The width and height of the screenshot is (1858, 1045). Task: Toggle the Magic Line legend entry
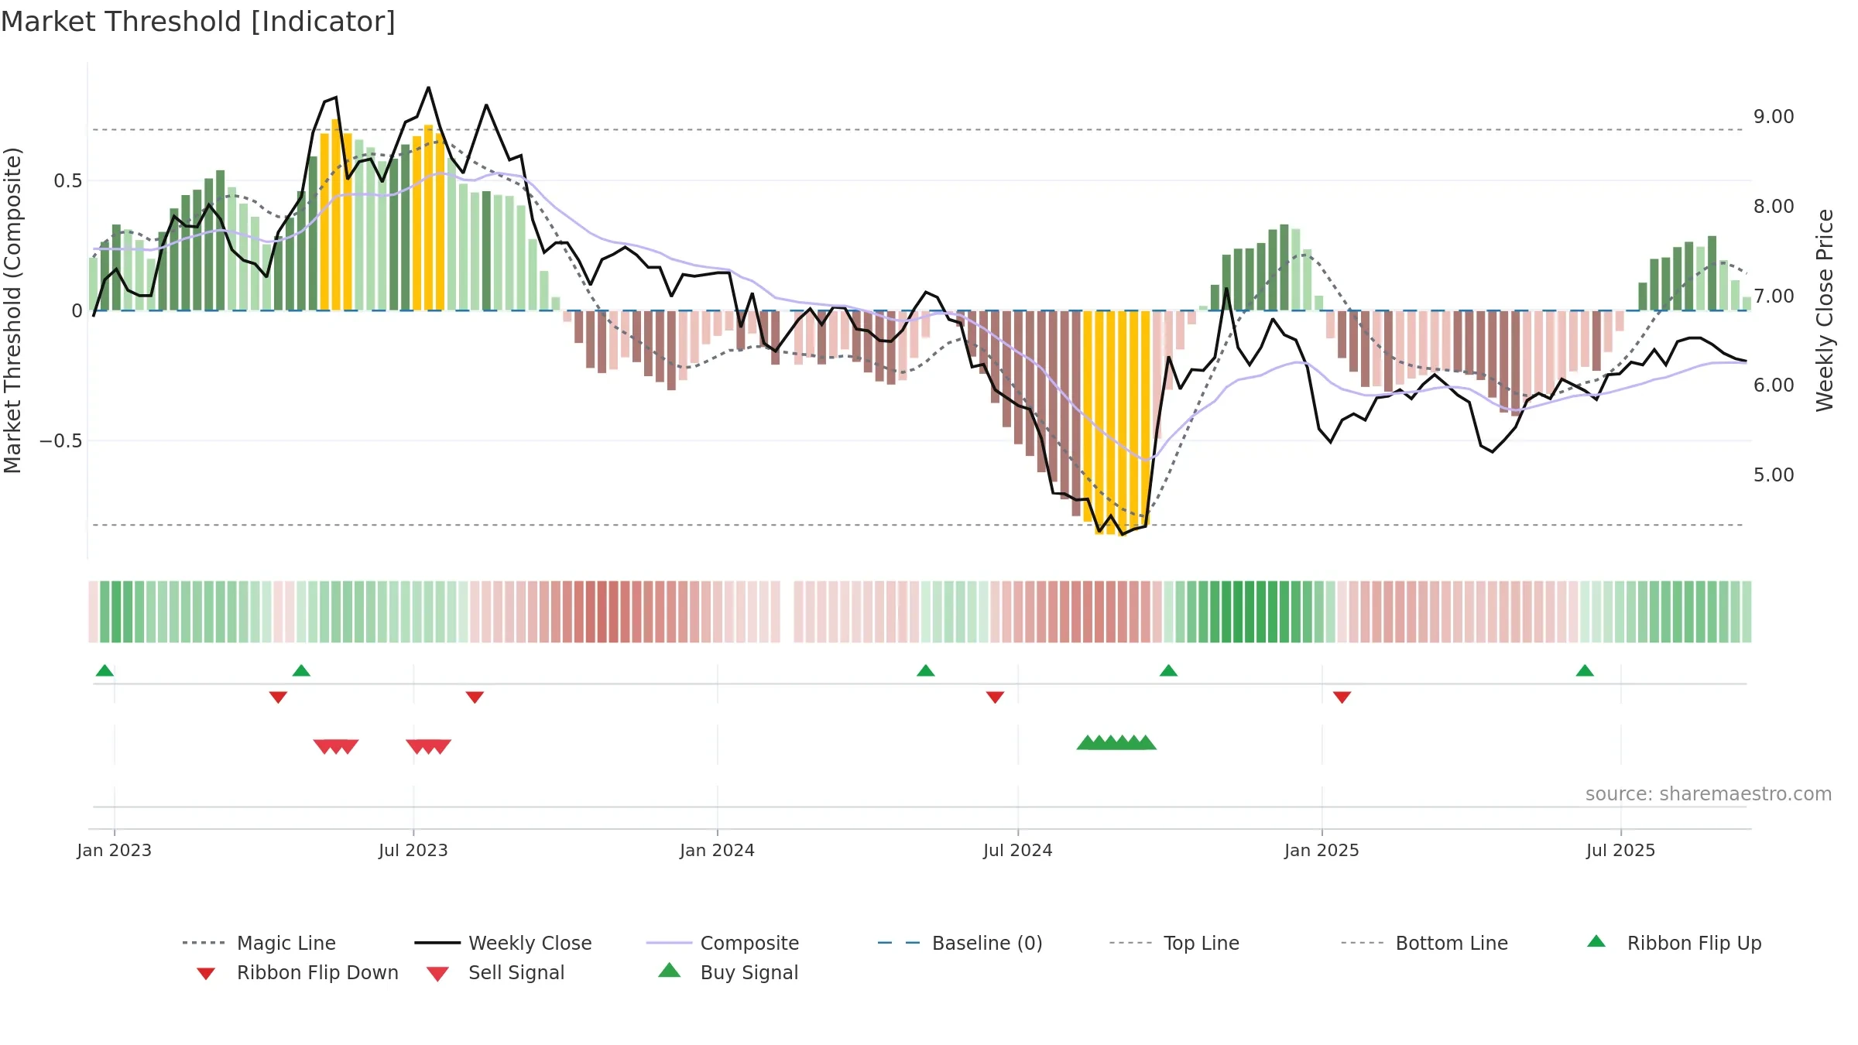259,943
